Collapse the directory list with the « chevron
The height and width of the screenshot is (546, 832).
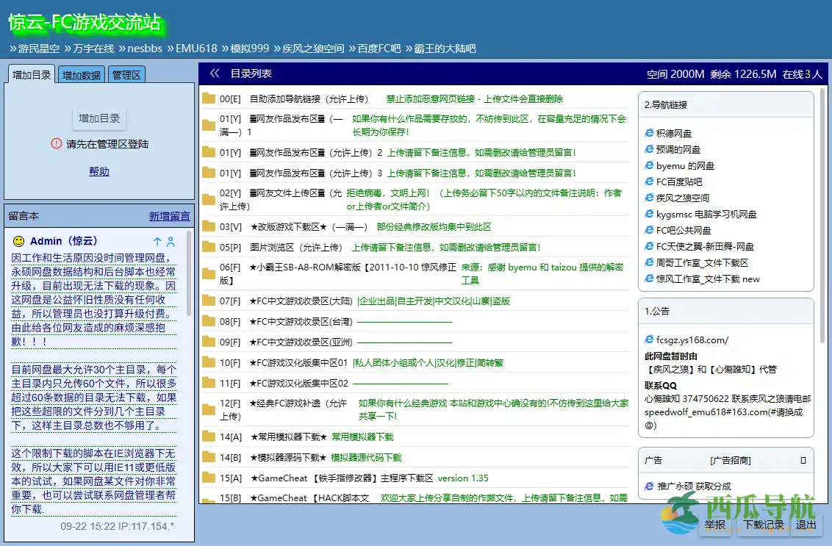(214, 73)
